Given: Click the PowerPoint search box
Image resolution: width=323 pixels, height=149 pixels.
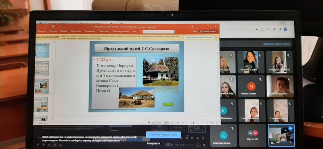Looking at the screenshot, I should tap(159, 31).
